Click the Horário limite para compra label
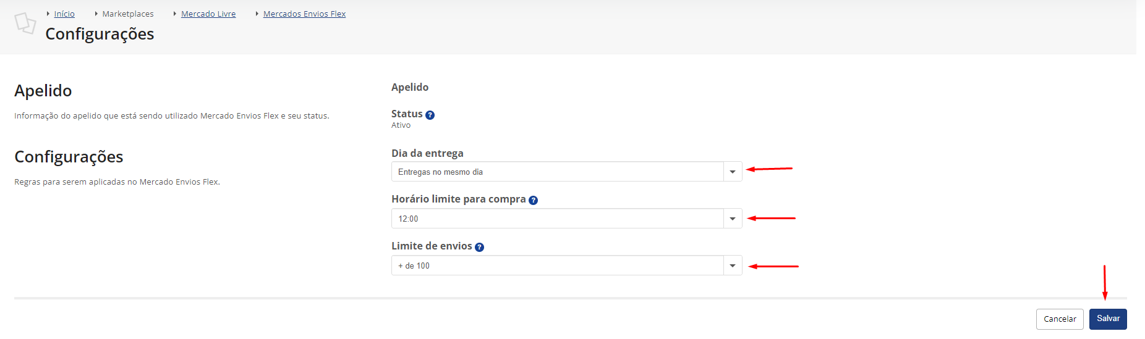The image size is (1145, 339). coord(459,199)
